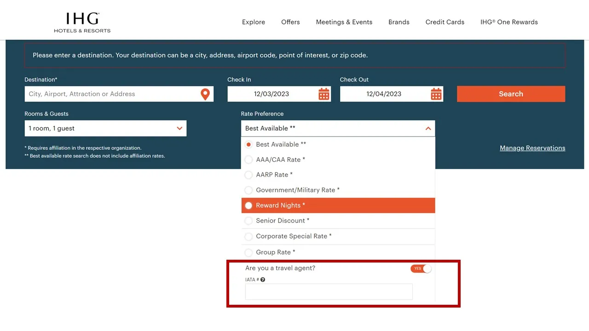589x331 pixels.
Task: Click the IHG Hotels & Resorts logo
Action: click(x=82, y=22)
